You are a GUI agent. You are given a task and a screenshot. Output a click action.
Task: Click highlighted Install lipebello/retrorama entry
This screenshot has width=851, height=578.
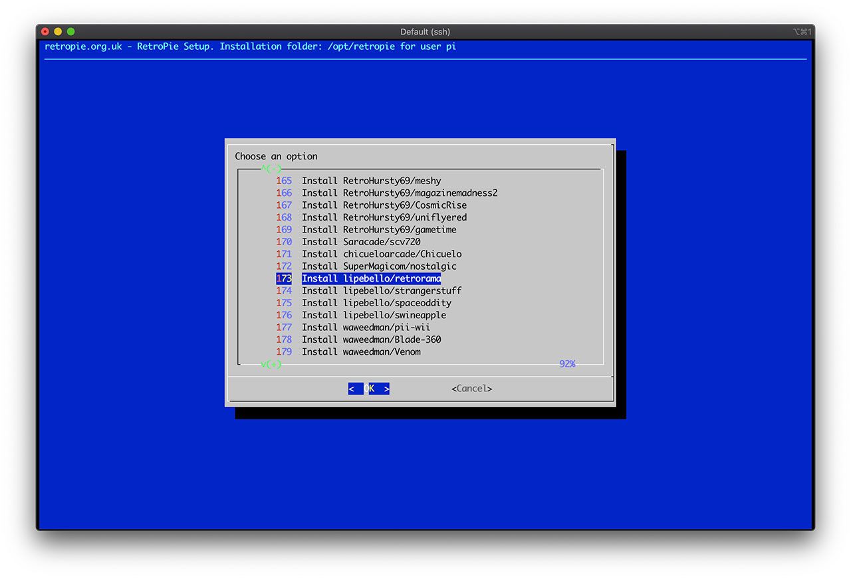tap(371, 278)
